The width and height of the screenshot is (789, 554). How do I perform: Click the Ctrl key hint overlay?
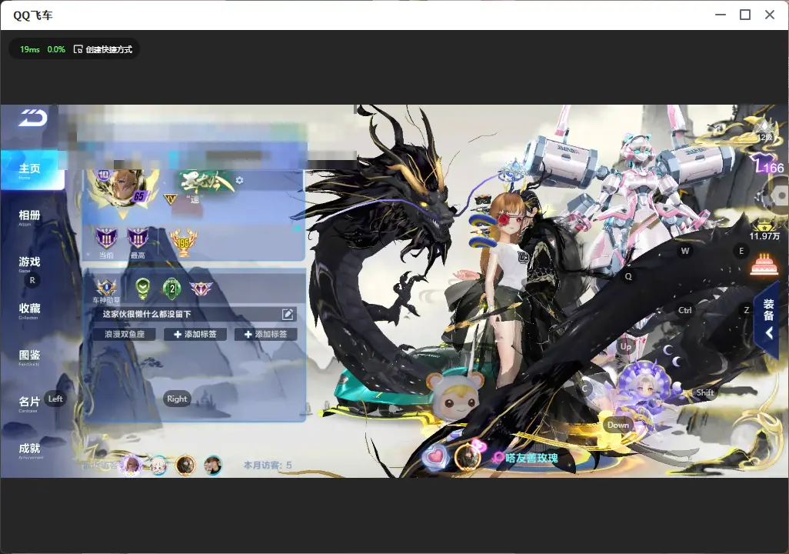tap(685, 310)
